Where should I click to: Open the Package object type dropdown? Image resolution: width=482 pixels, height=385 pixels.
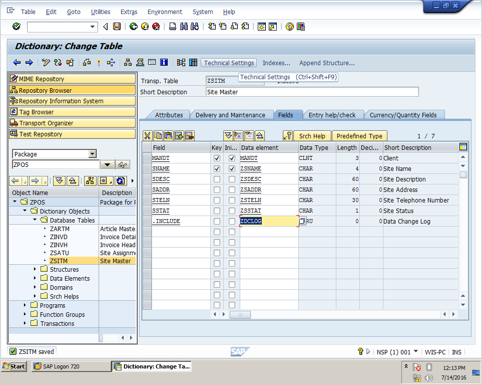coord(92,154)
